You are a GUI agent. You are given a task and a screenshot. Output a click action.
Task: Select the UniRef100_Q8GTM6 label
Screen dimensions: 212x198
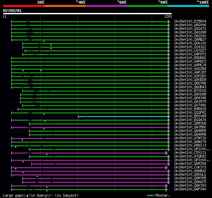(190, 84)
